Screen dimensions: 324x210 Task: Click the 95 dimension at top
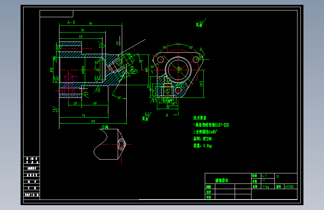[x=91, y=24]
